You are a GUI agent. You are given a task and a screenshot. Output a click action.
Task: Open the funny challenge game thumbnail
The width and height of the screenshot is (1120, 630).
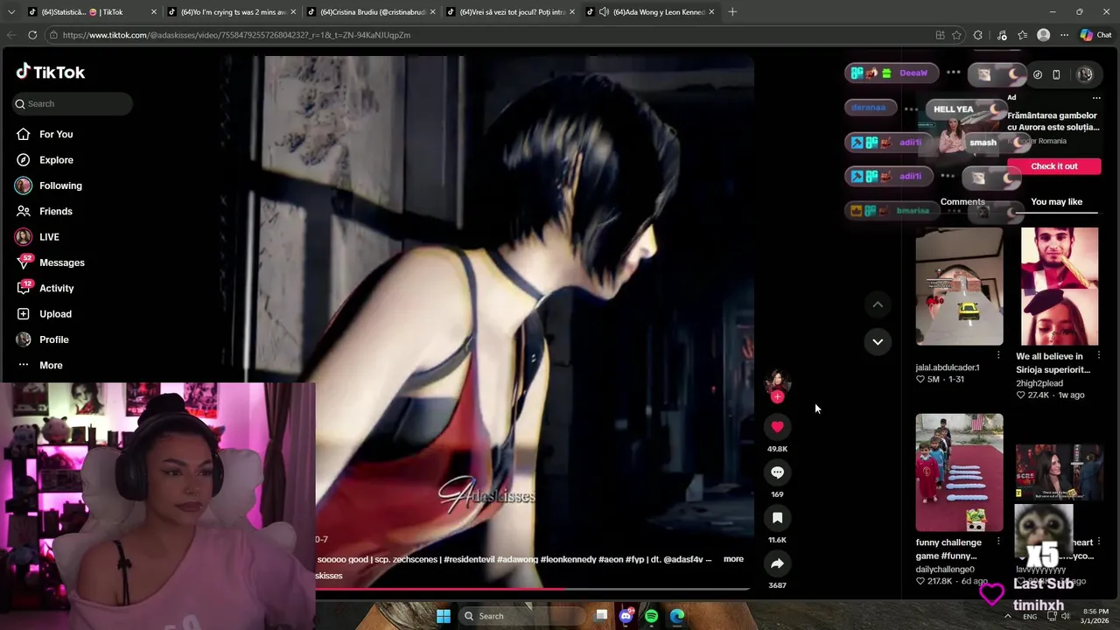(959, 472)
